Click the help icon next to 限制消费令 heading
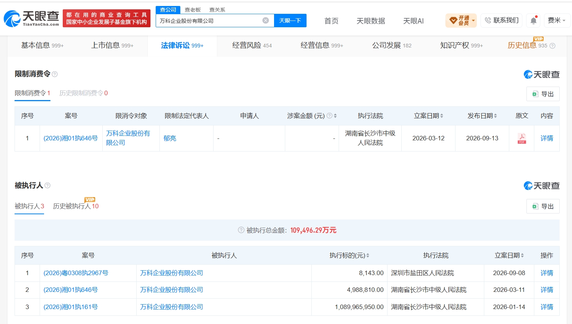Viewport: 572px width, 324px height. click(55, 74)
